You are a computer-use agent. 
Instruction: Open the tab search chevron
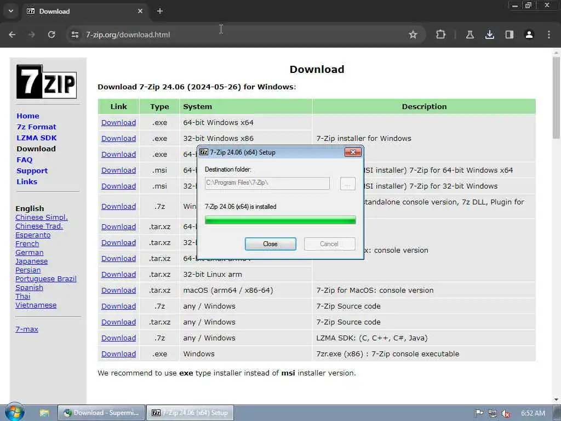[11, 11]
